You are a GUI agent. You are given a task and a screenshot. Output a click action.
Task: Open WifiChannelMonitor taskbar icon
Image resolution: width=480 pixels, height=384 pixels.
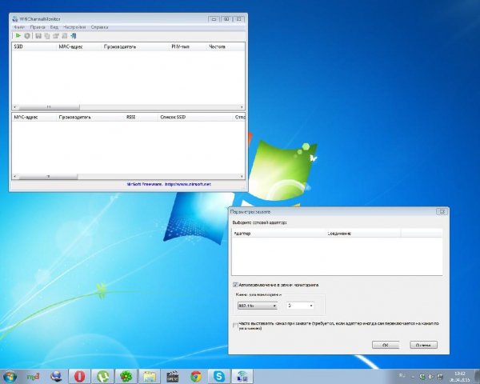pos(242,376)
